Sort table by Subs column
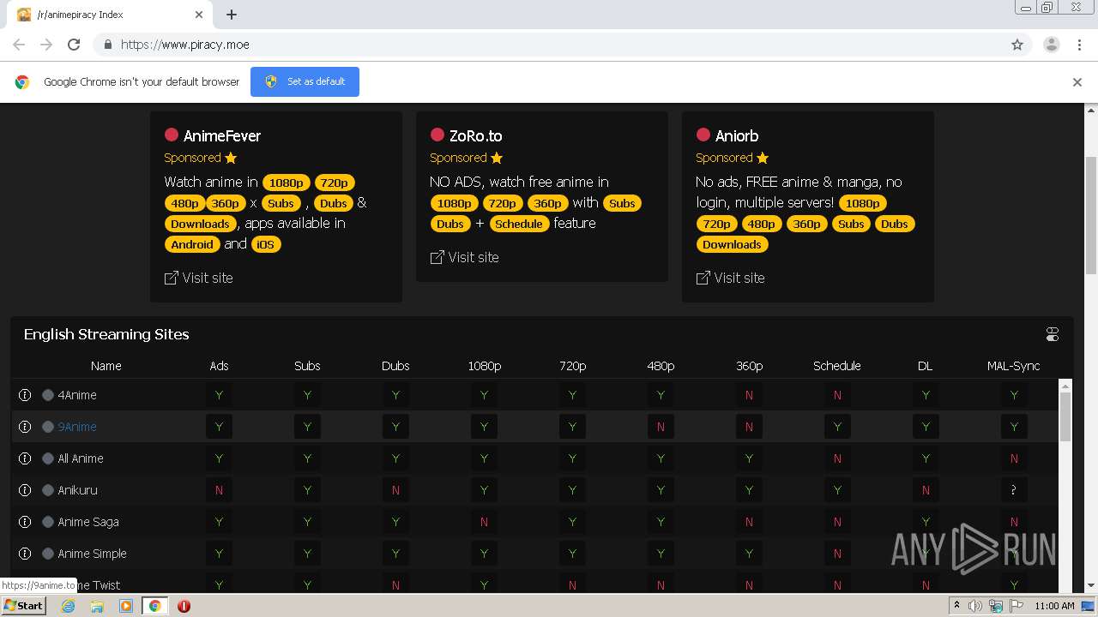1098x617 pixels. (307, 366)
